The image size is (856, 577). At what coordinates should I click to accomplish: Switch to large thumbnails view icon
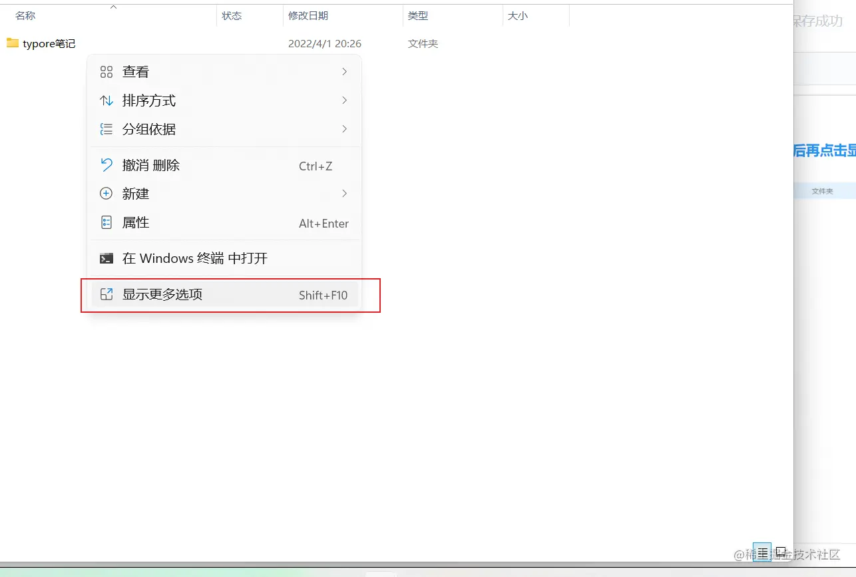pyautogui.click(x=781, y=552)
